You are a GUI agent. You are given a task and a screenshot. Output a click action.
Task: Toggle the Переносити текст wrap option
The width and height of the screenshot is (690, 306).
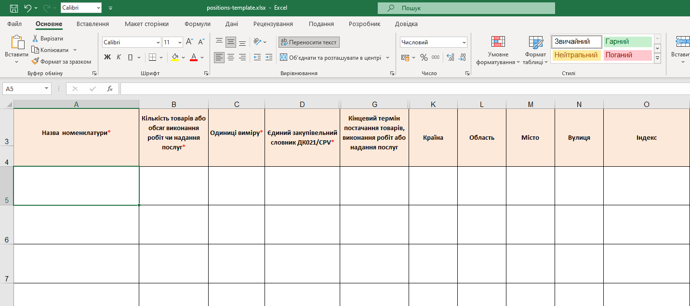click(309, 42)
